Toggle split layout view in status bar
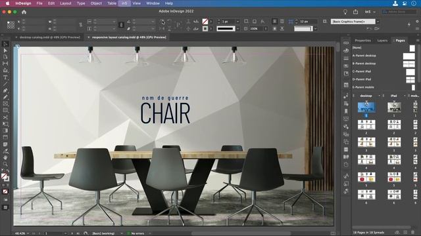 (x=333, y=233)
